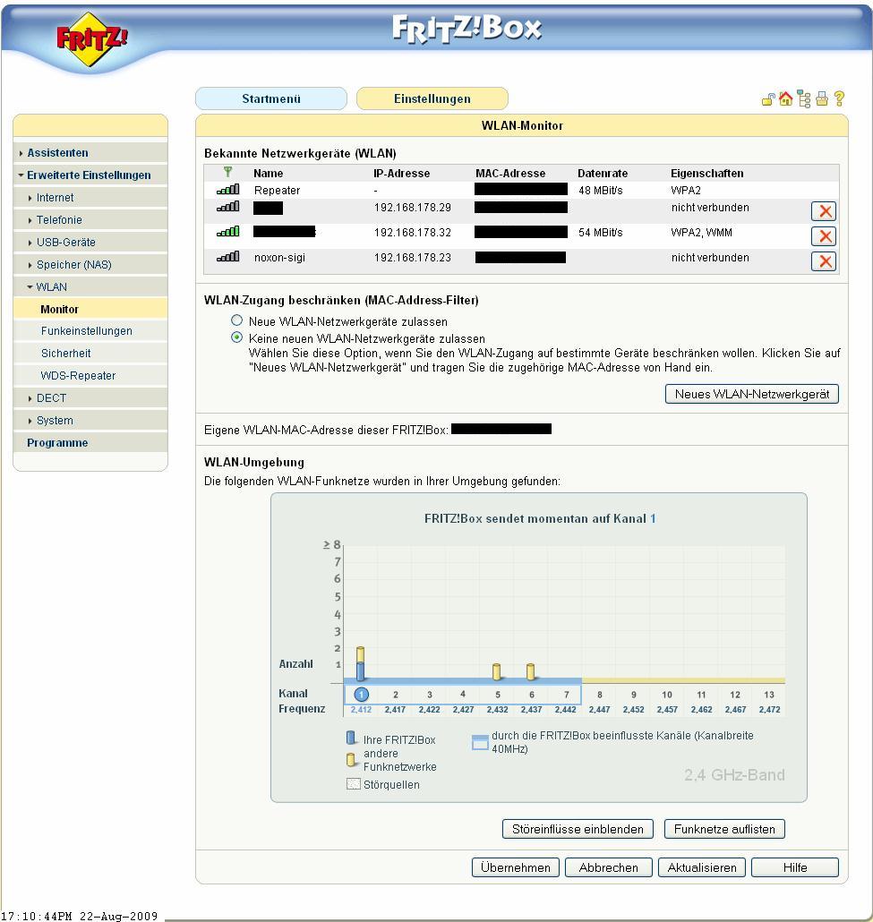Click frequency label 2,437
This screenshot has width=873, height=922.
coord(531,710)
